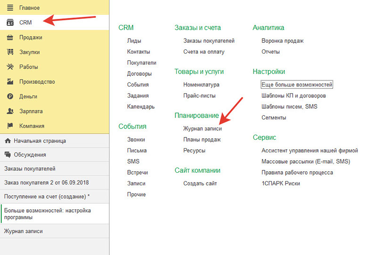This screenshot has width=369, height=255.
Task: Click Создать сайт link
Action: coord(200,183)
